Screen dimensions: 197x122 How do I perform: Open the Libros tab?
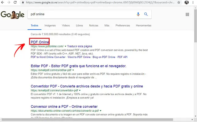(x=79, y=25)
